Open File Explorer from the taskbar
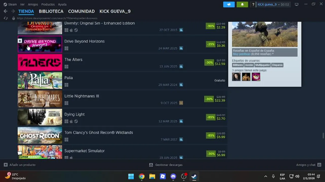The image size is (325, 182). pyautogui.click(x=152, y=176)
